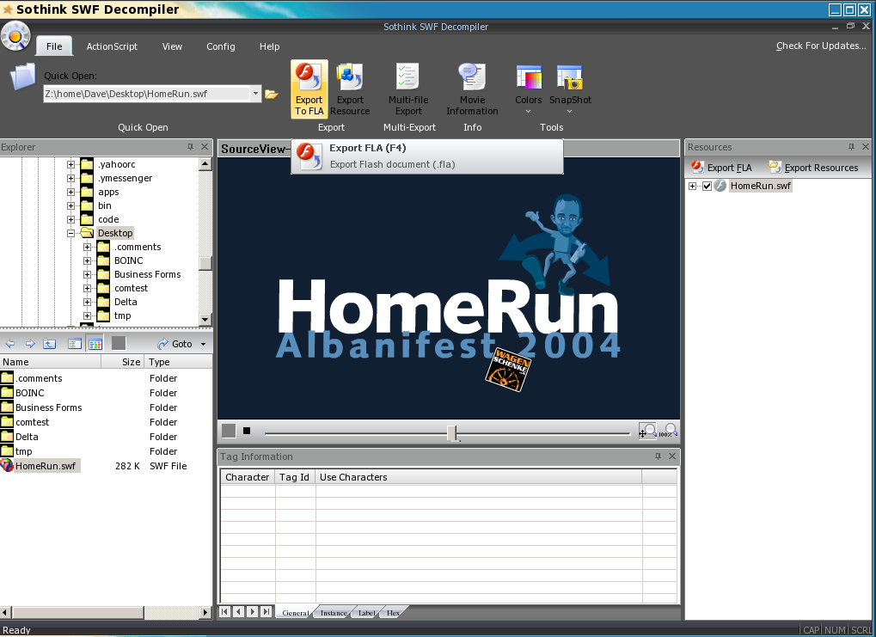Open Movie Information

[x=472, y=89]
